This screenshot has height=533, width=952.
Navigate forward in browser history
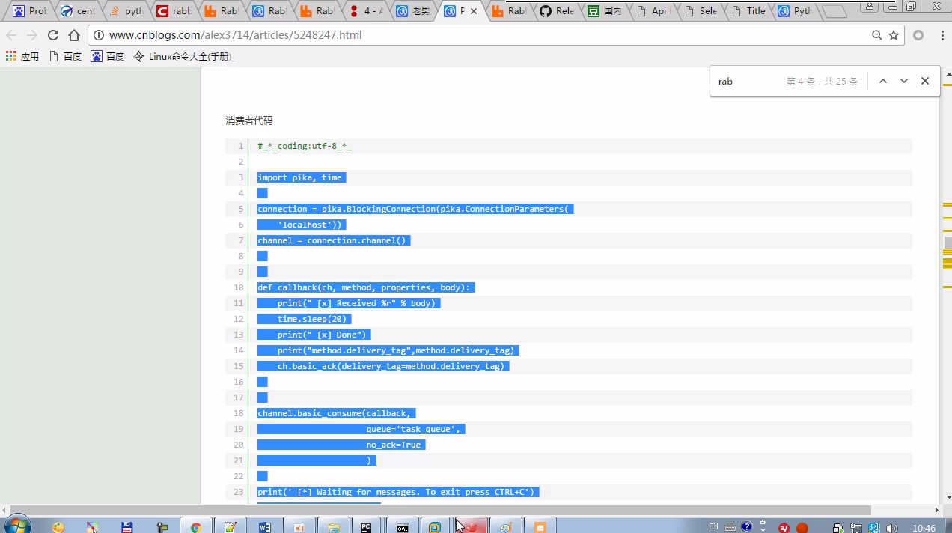pyautogui.click(x=32, y=35)
